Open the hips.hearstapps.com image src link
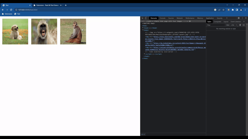The image size is (248, 139). 175,39
